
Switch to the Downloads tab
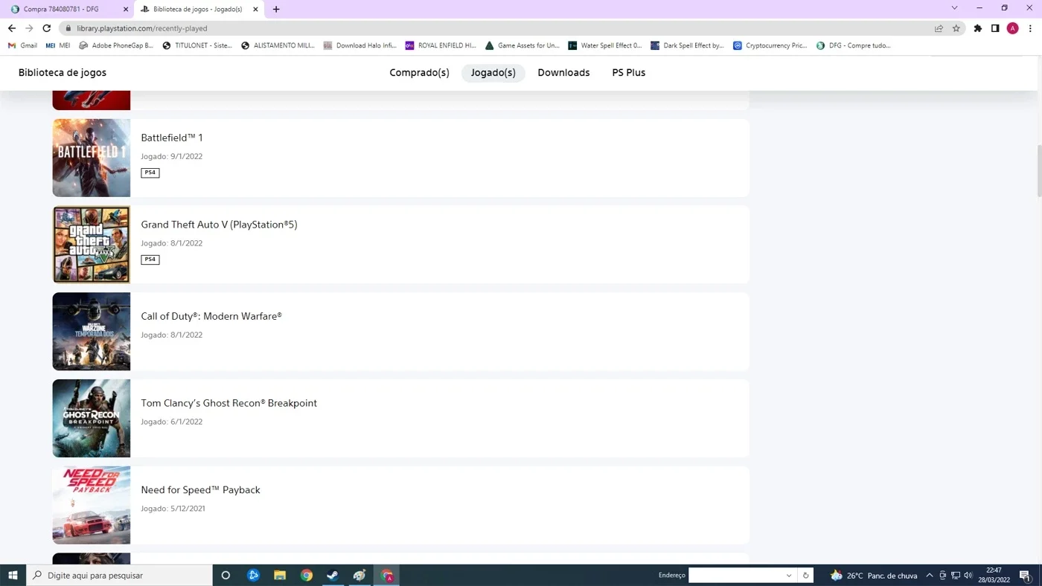pyautogui.click(x=563, y=73)
